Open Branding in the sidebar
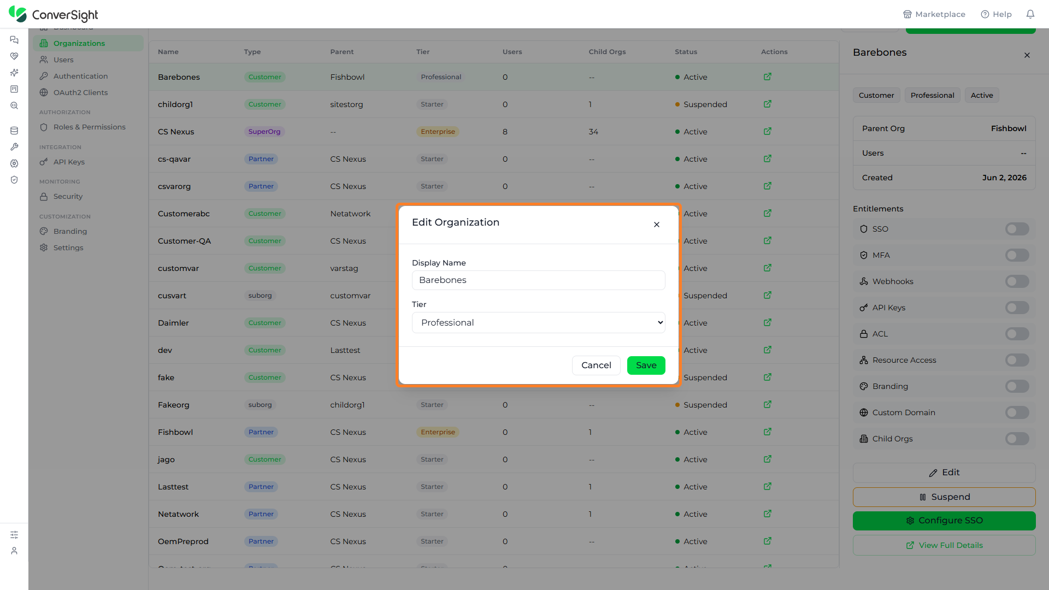Image resolution: width=1049 pixels, height=590 pixels. (x=88, y=231)
